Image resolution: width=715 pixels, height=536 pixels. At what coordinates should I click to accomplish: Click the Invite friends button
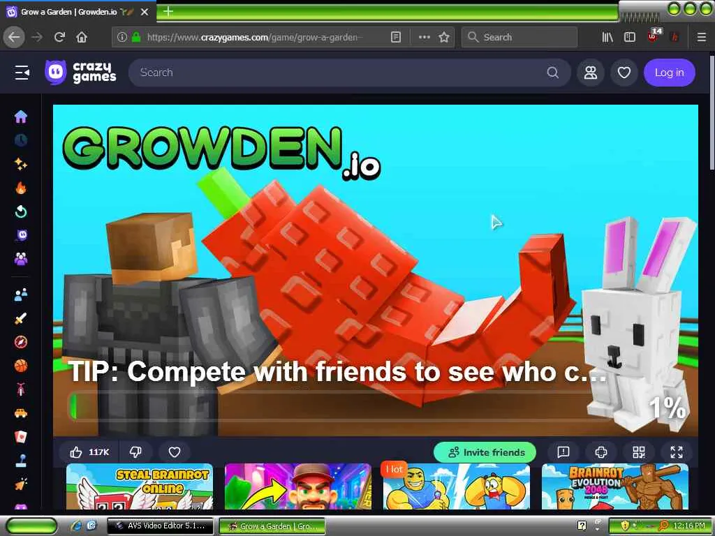[485, 452]
